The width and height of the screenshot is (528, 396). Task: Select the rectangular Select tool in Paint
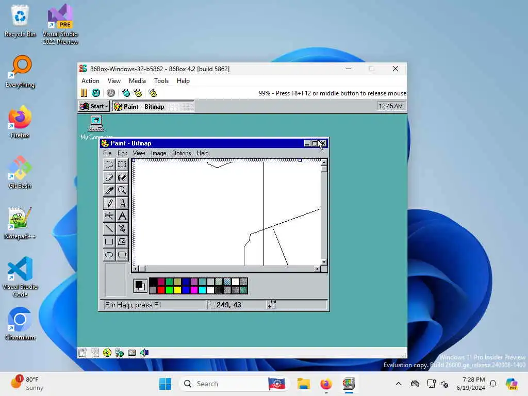coord(122,164)
